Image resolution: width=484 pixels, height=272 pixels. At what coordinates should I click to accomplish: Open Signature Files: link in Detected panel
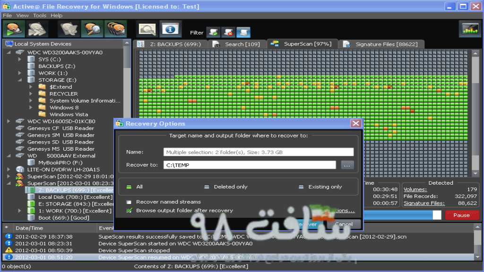(424, 203)
